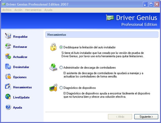Click the Ayuda question mark icon
This screenshot has width=161, height=123.
click(8, 107)
